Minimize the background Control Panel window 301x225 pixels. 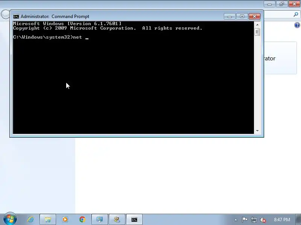click(x=269, y=4)
